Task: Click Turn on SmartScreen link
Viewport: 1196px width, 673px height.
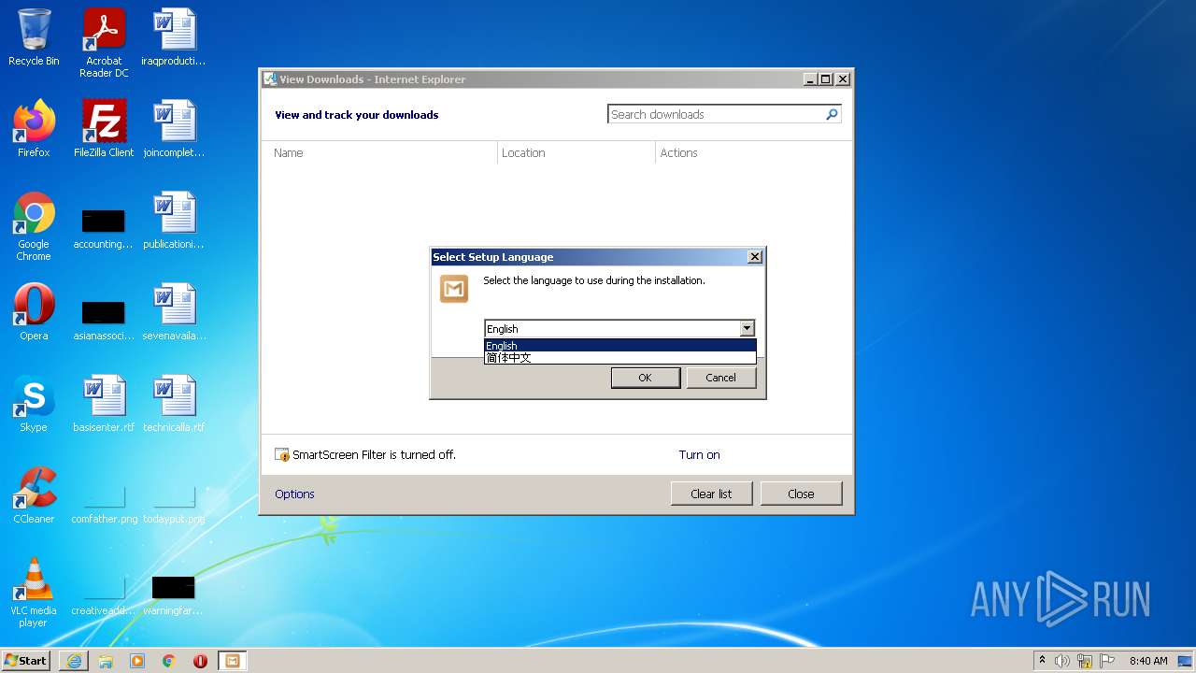Action: tap(699, 454)
